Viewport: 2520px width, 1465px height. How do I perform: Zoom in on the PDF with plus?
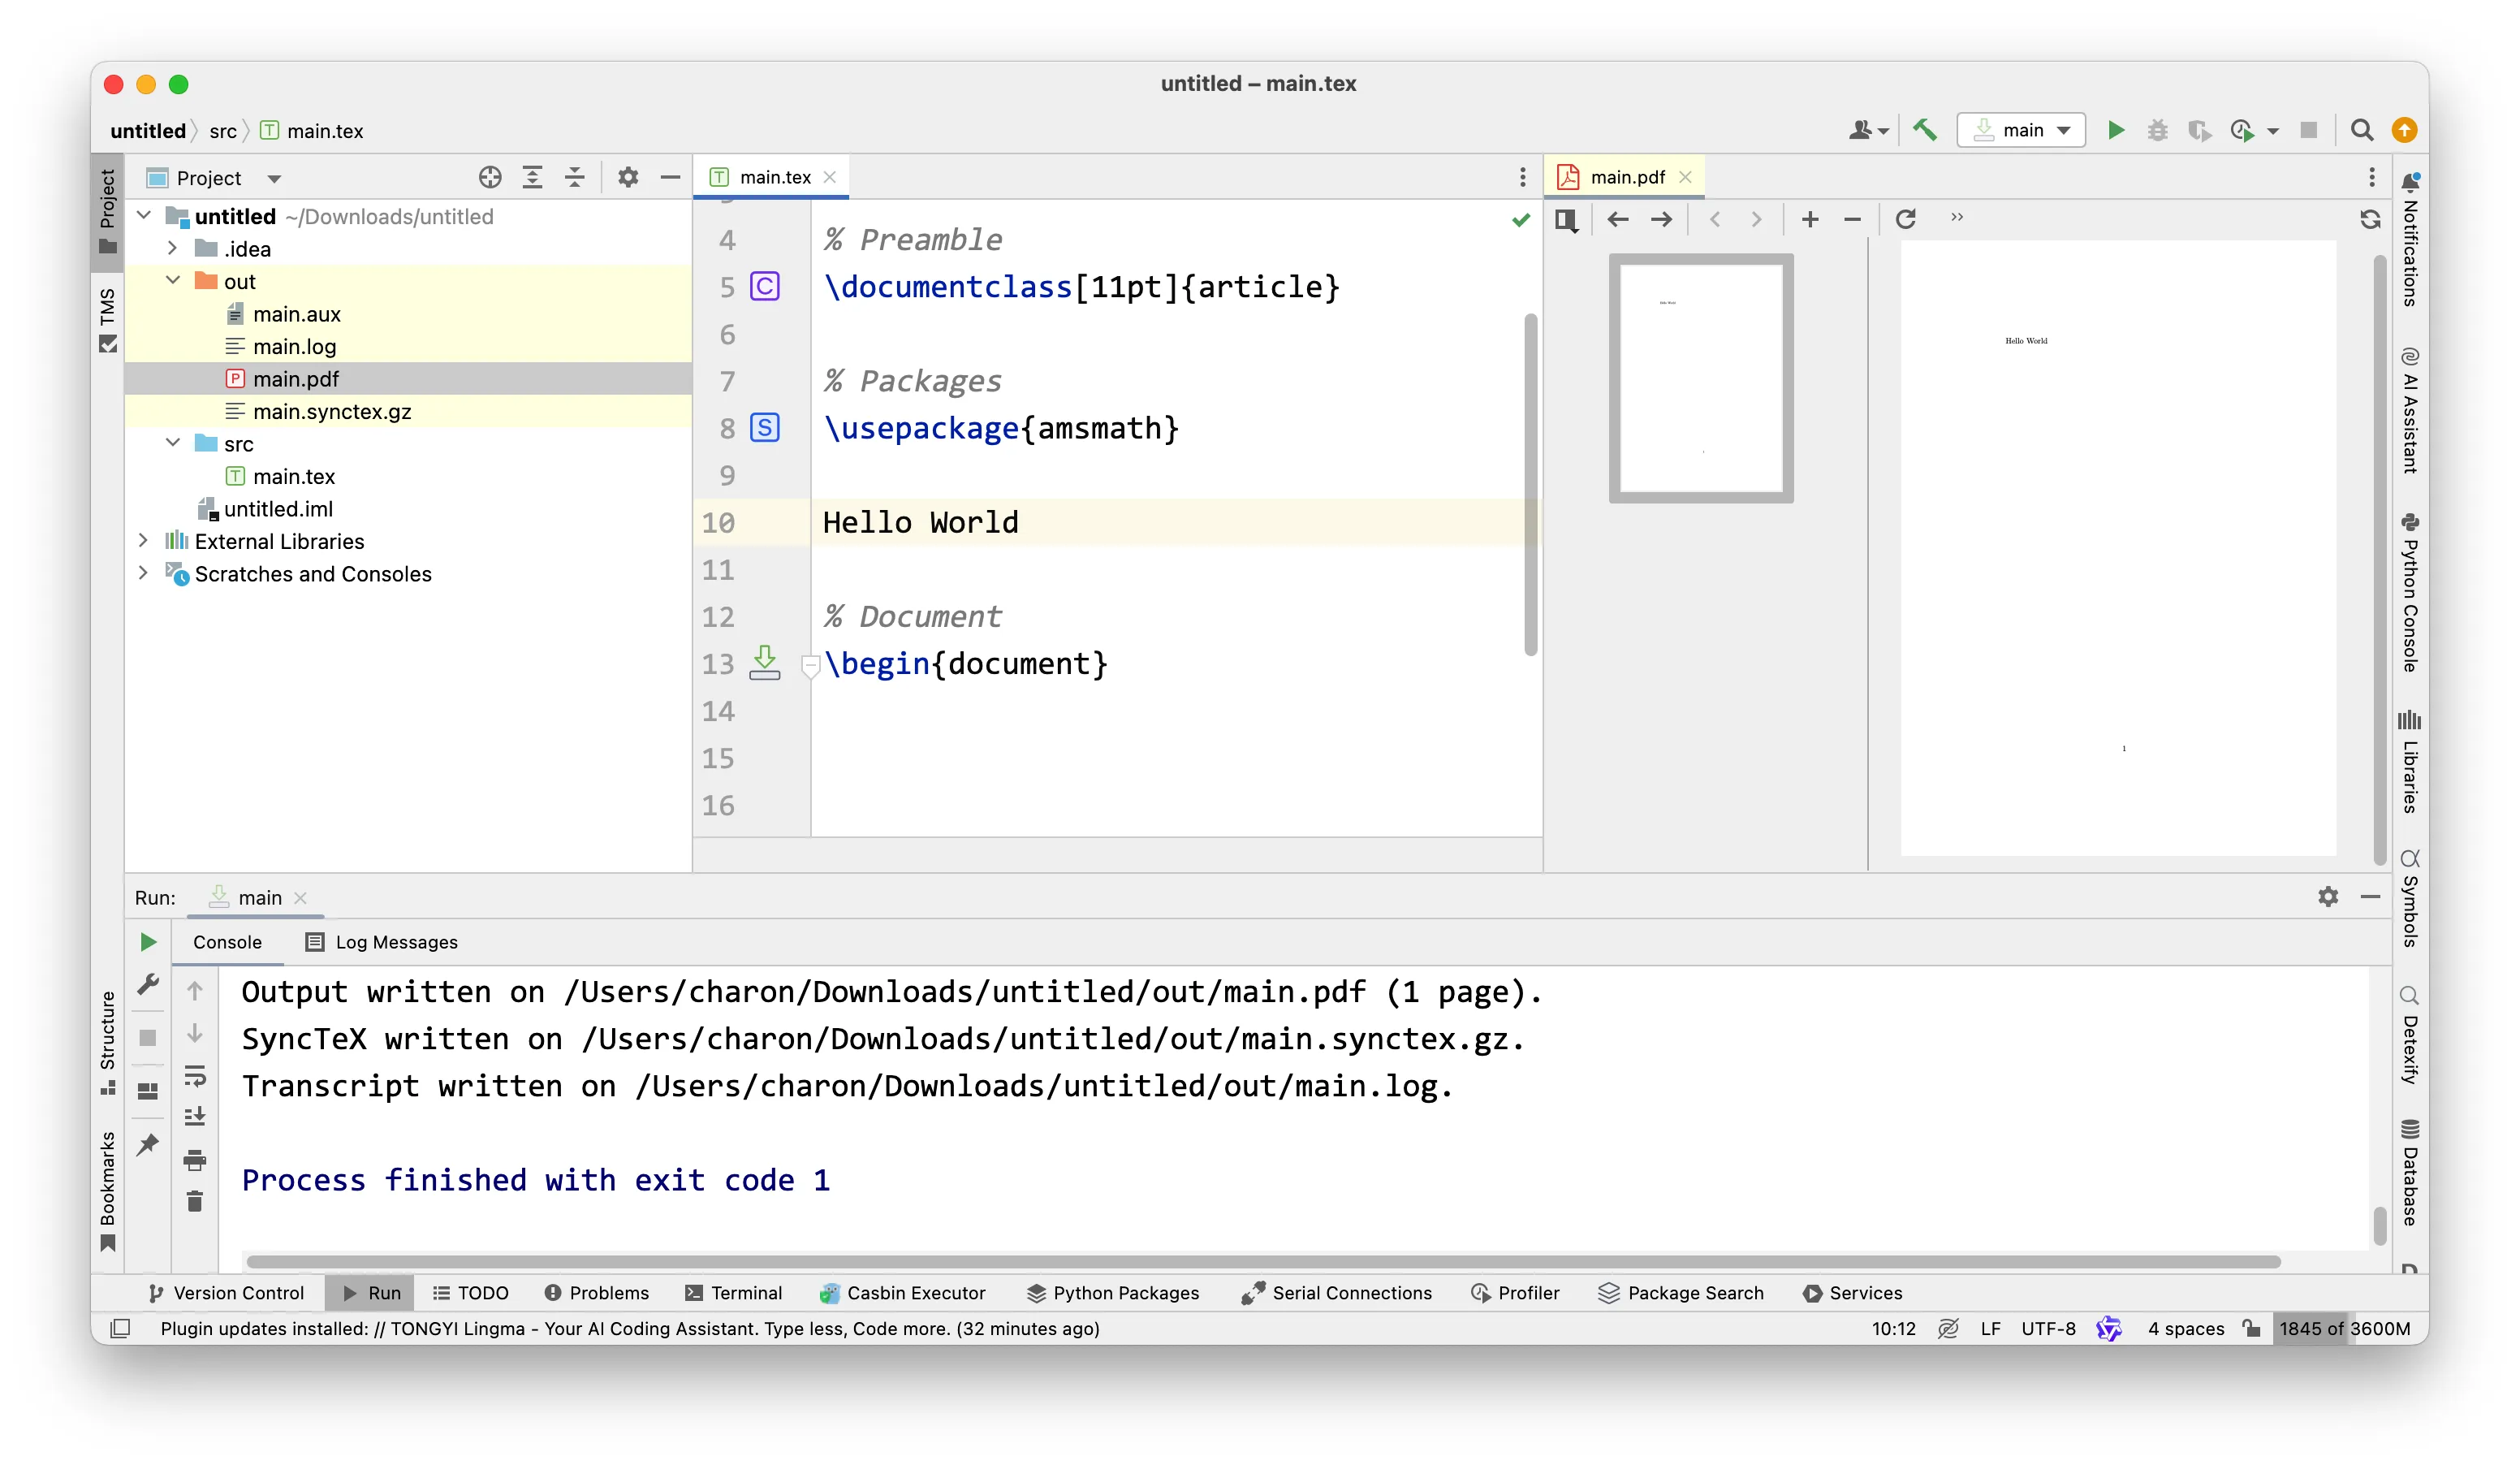[x=1810, y=219]
